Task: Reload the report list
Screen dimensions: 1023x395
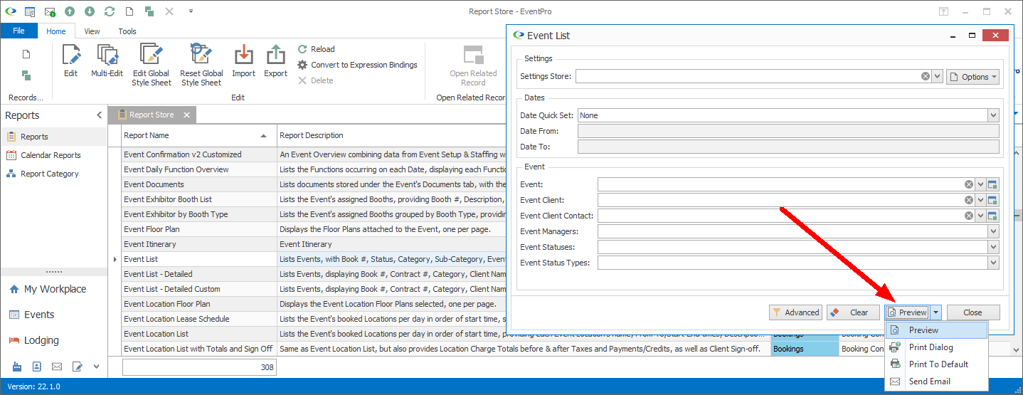Action: pyautogui.click(x=316, y=49)
